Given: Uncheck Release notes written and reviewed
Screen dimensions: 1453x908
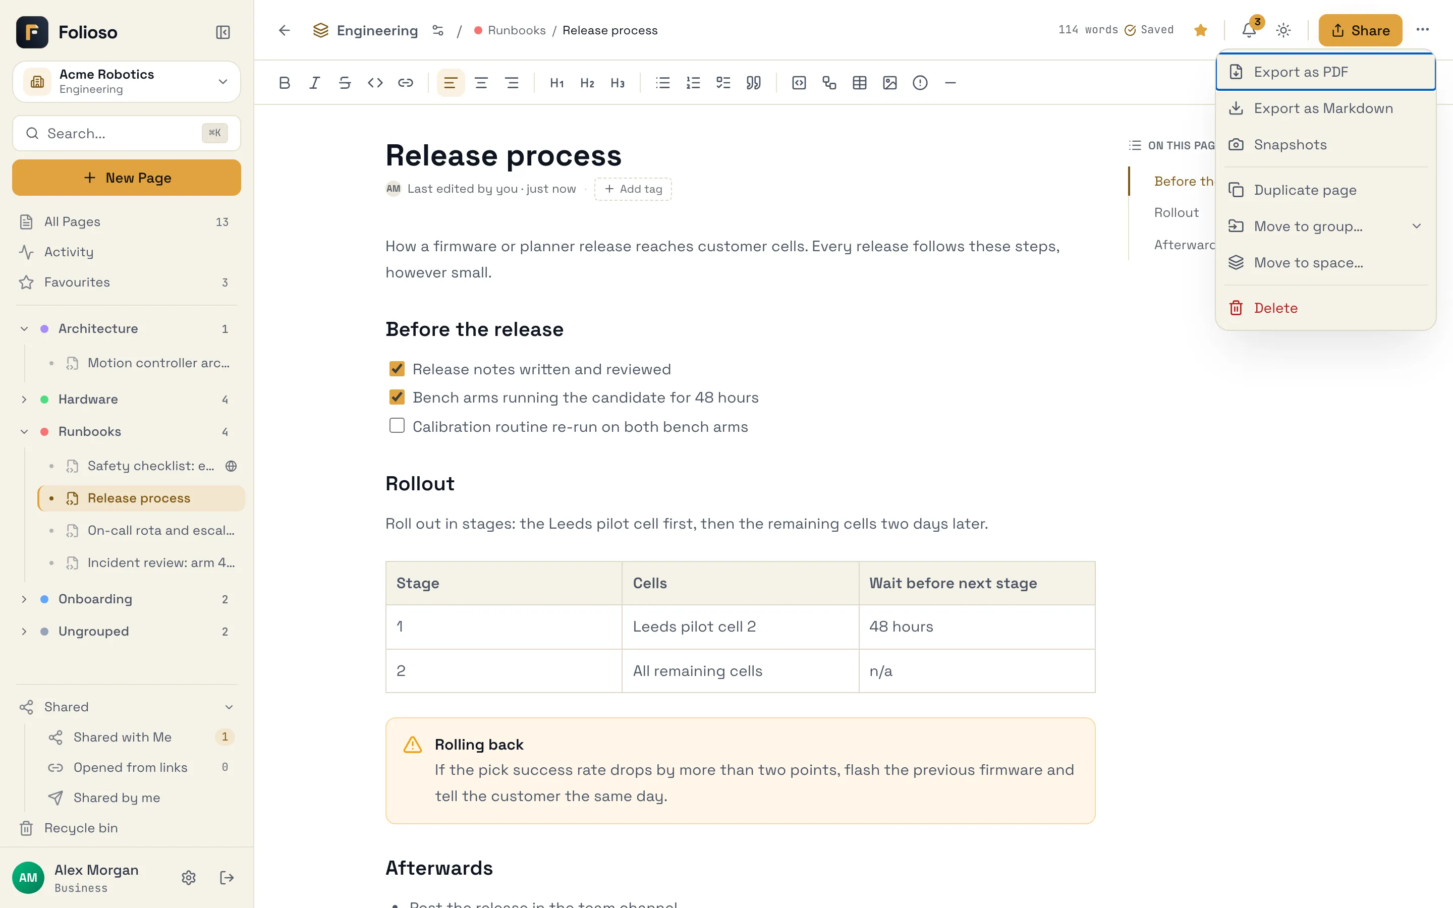Looking at the screenshot, I should tap(397, 369).
